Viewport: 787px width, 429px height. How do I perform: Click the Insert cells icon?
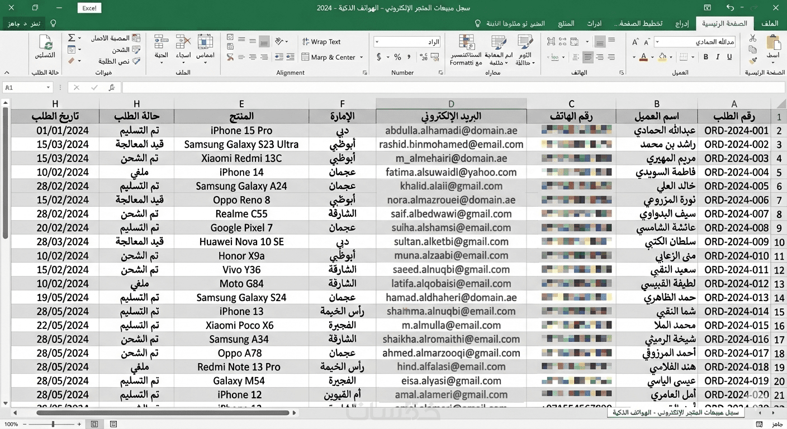coord(161,42)
